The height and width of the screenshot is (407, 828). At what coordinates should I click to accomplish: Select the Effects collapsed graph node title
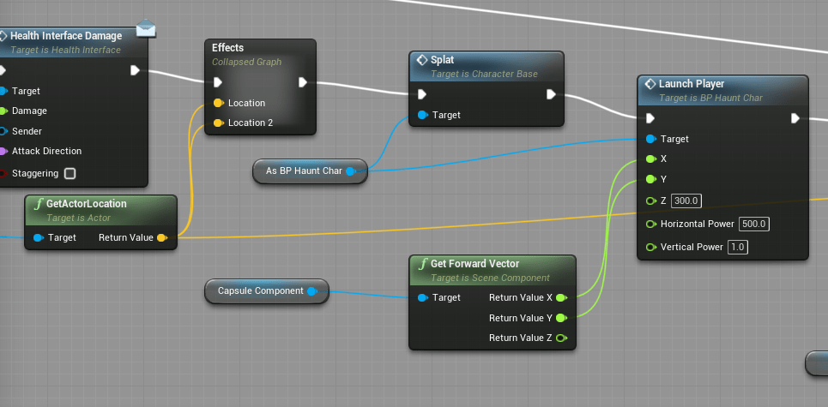coord(228,48)
